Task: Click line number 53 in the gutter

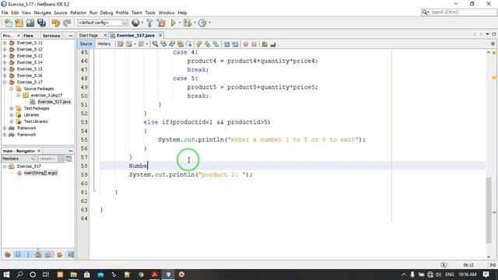Action: 84,122
